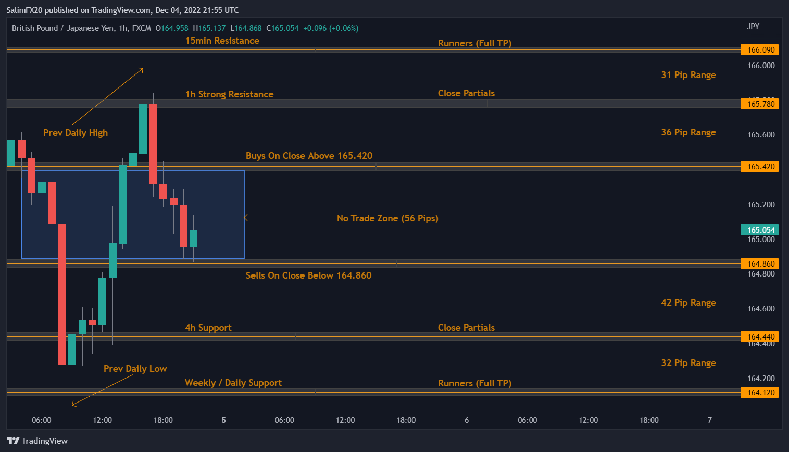
Task: Select the Prev Daily Low label
Action: pos(135,369)
